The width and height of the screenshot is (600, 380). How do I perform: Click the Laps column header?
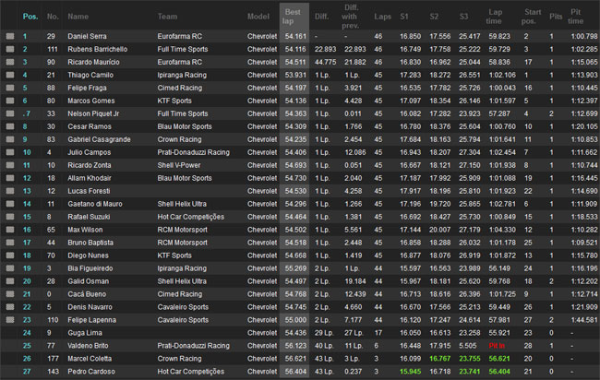coord(383,17)
